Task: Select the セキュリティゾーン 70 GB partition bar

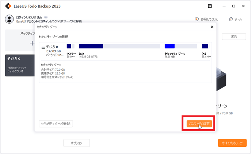Action: 180,46
